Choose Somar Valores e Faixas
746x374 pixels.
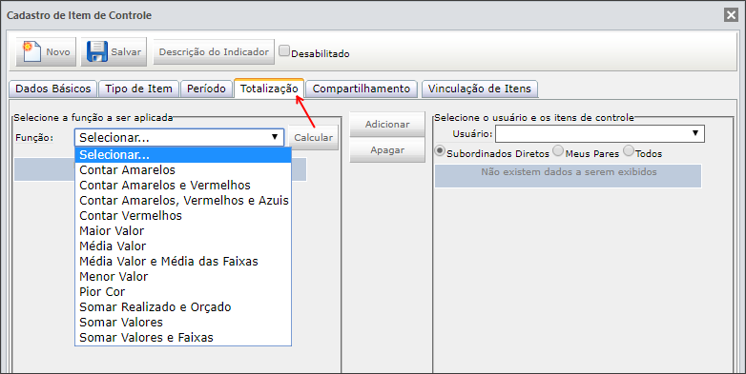pos(183,338)
